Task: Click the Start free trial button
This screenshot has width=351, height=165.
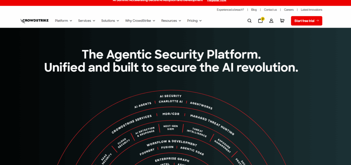Action: tap(306, 21)
